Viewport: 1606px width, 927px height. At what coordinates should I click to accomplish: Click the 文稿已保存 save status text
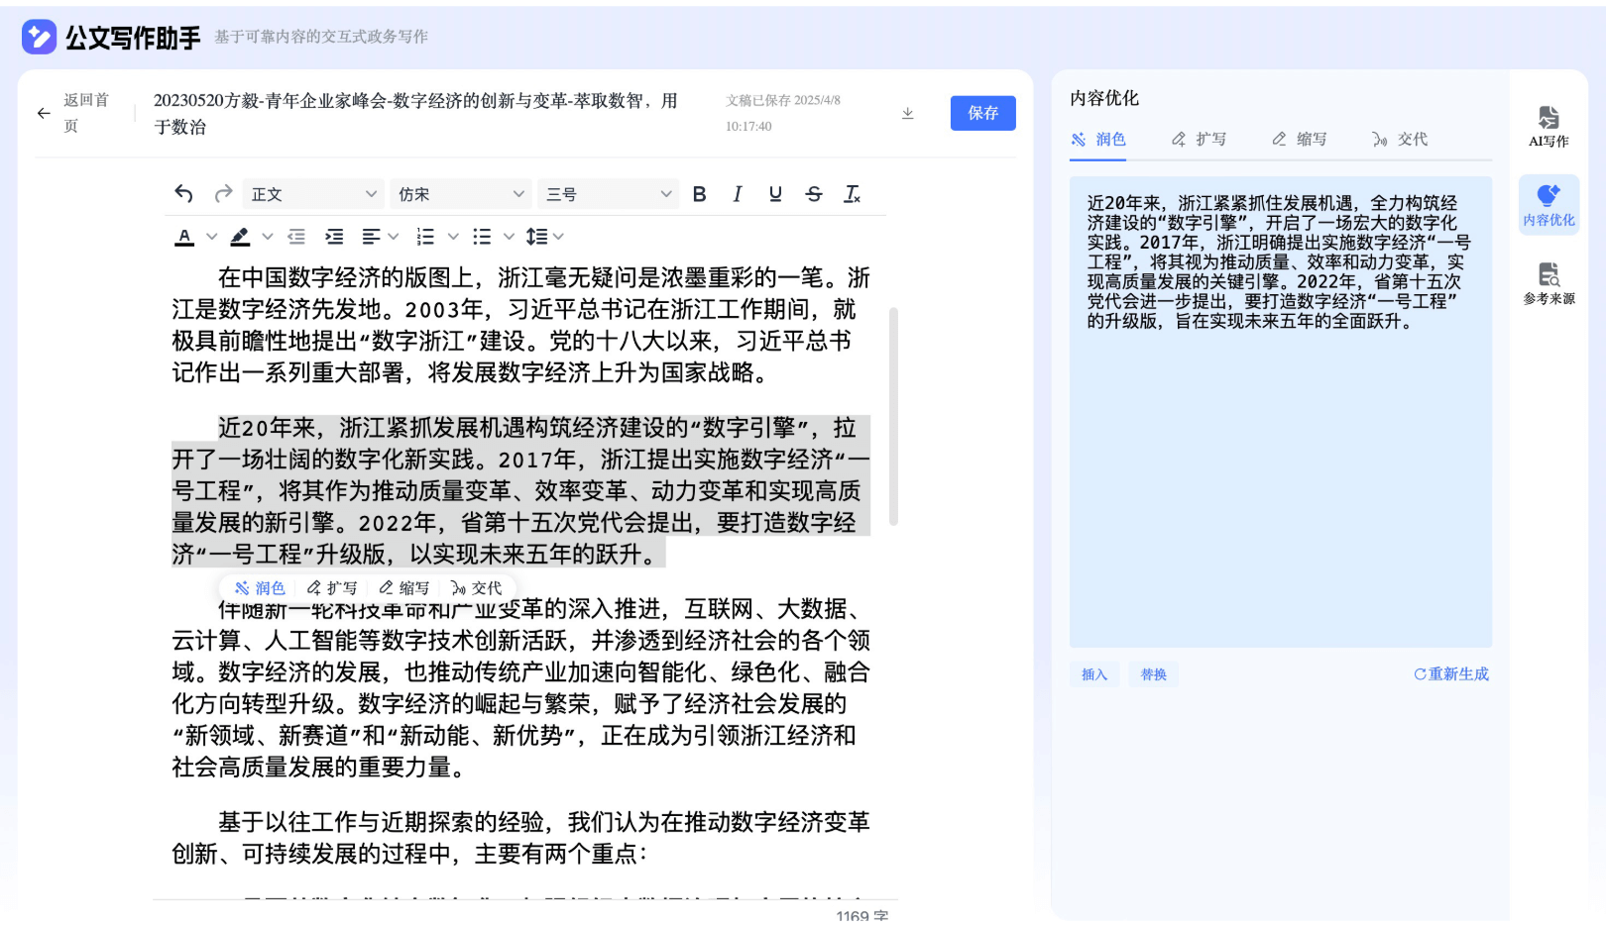click(x=783, y=113)
